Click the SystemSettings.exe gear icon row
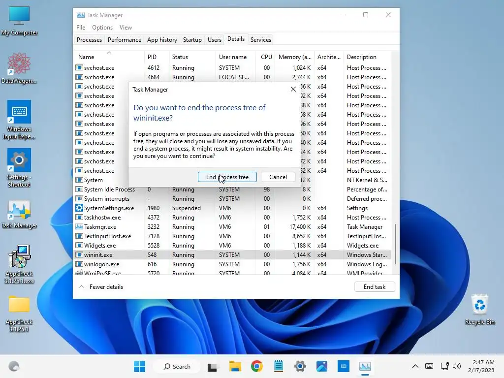The width and height of the screenshot is (504, 378). 79,208
